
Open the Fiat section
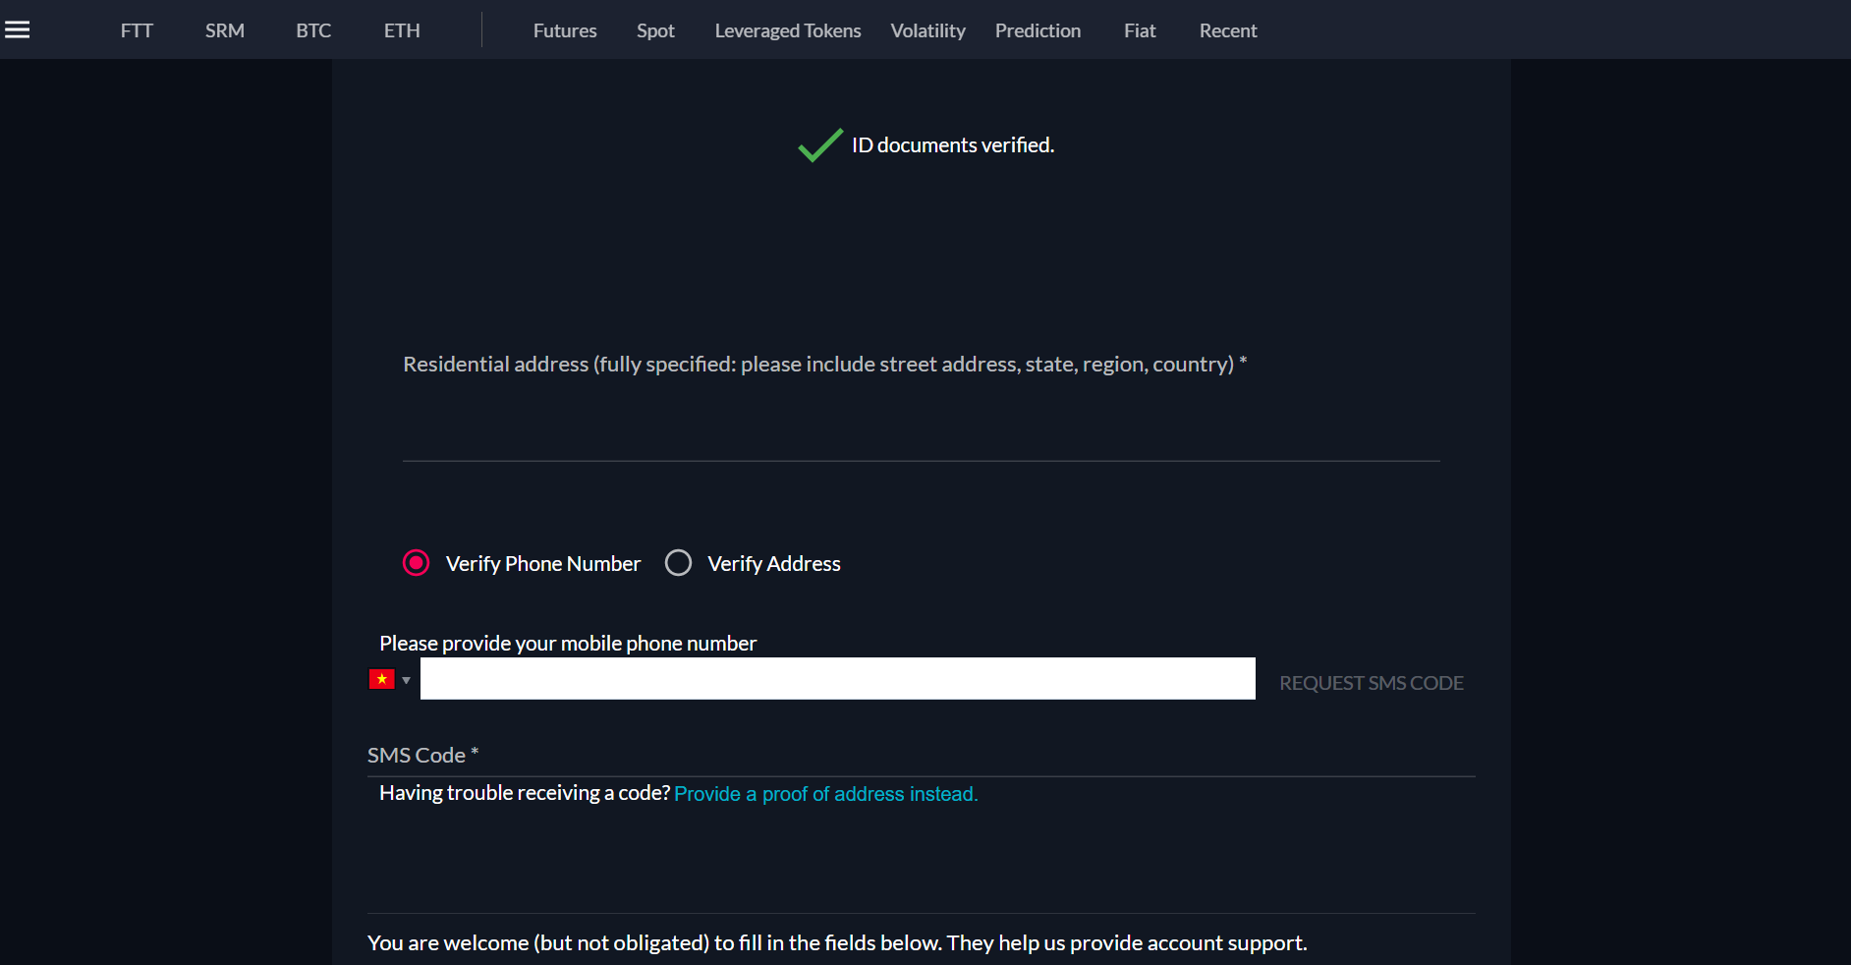click(1140, 30)
